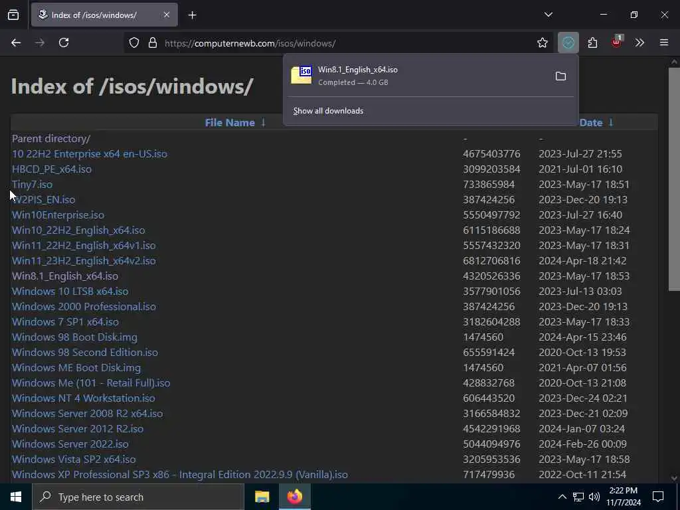Open the notification center icon
The width and height of the screenshot is (680, 510).
[x=658, y=497]
